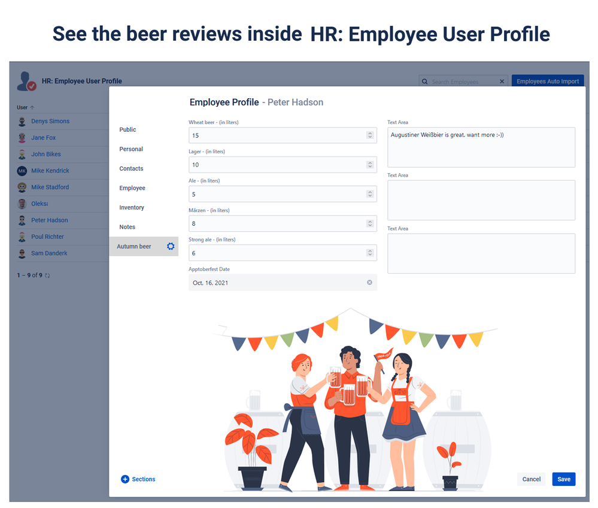The image size is (598, 508).
Task: Click the '1 – 9 of 9' count text
Action: (x=30, y=275)
